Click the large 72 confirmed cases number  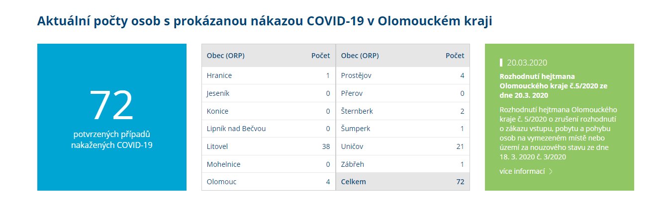pos(112,106)
